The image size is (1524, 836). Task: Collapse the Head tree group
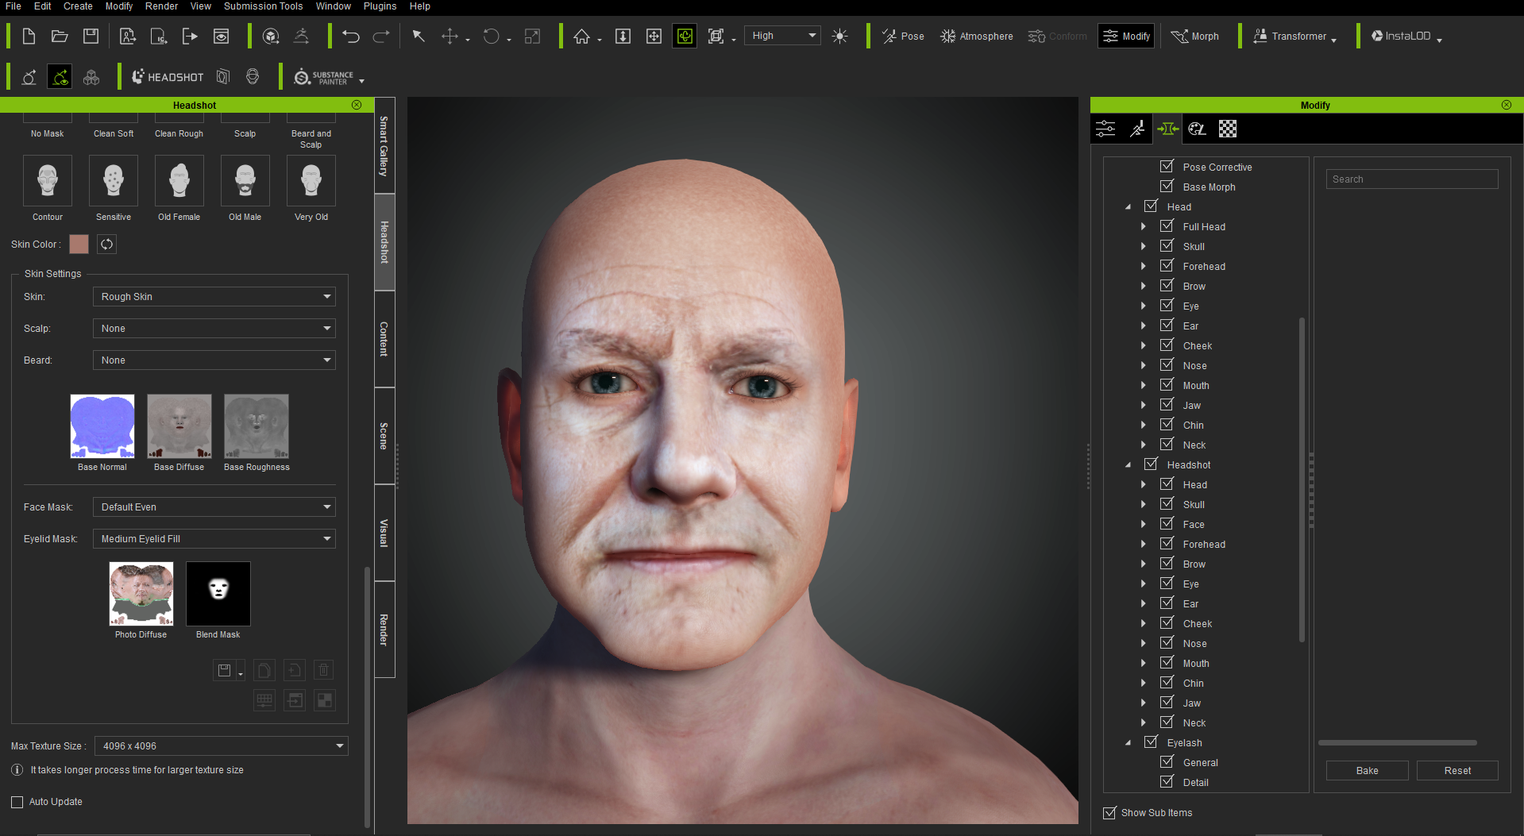click(1128, 207)
